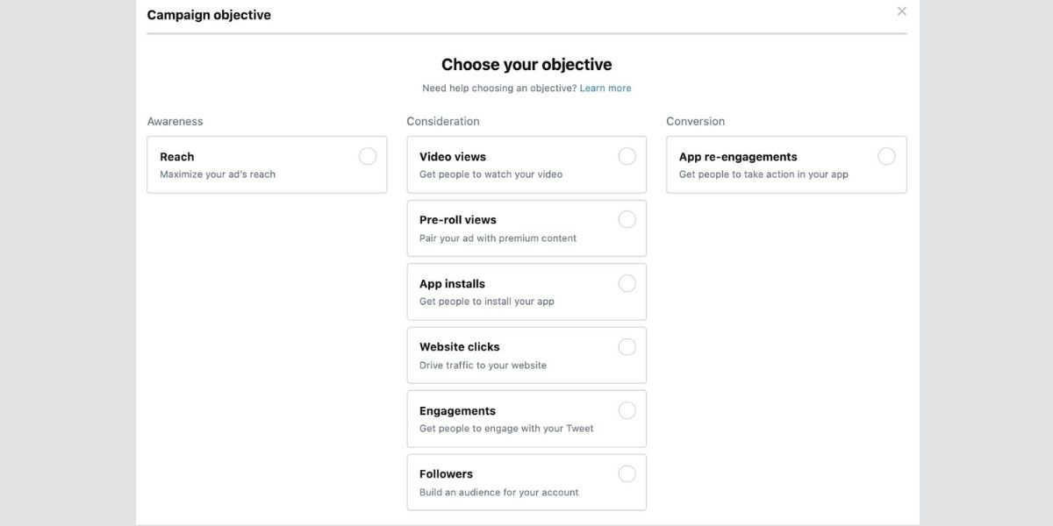Close the Campaign objective dialog
The height and width of the screenshot is (526, 1053).
click(x=901, y=11)
